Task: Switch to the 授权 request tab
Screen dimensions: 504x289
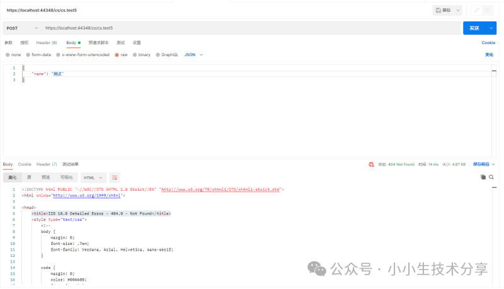Action: tap(25, 43)
